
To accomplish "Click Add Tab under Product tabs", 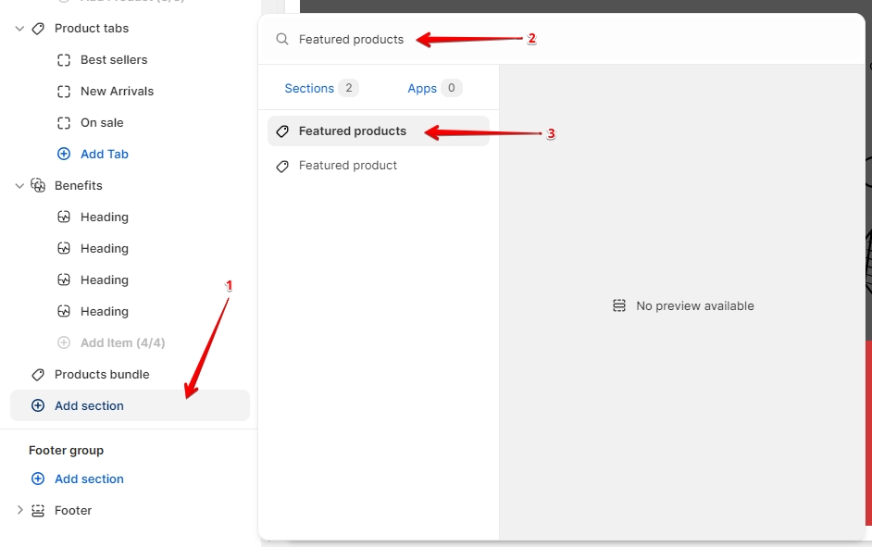I will coord(104,155).
